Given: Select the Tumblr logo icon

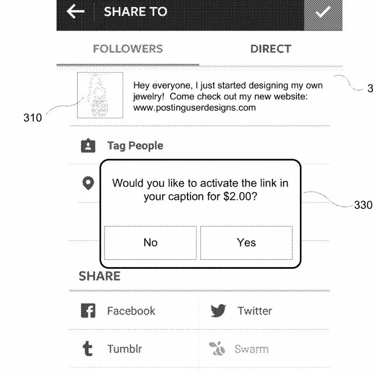Looking at the screenshot, I should (87, 349).
